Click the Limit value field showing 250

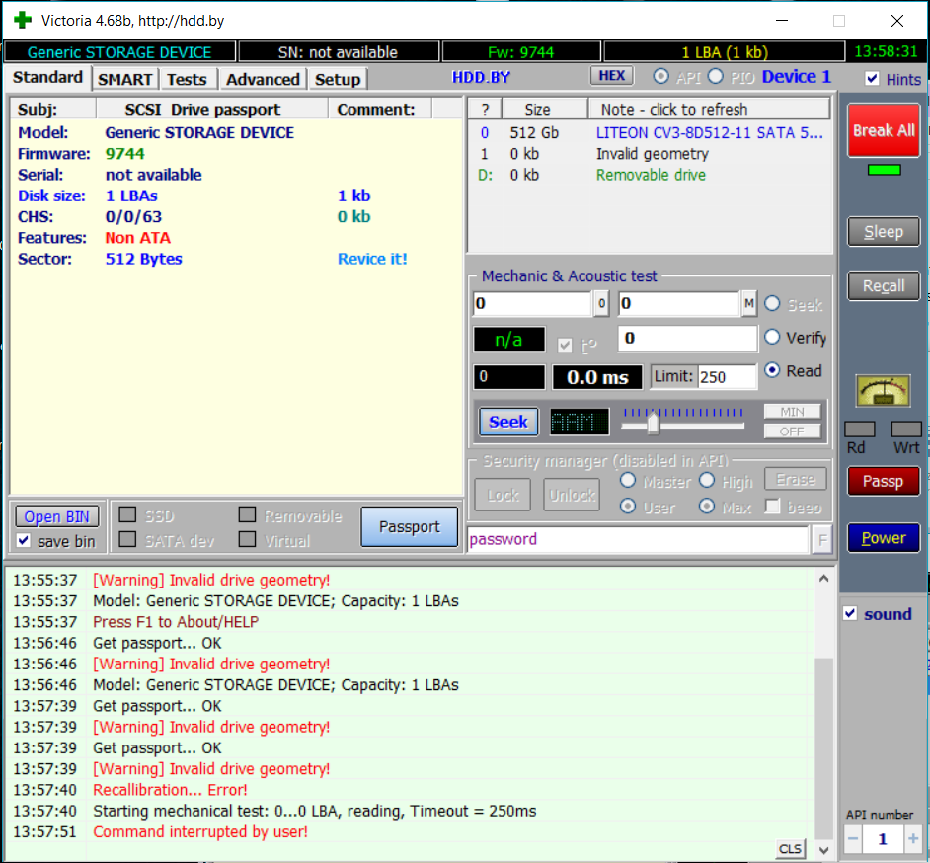tap(728, 377)
